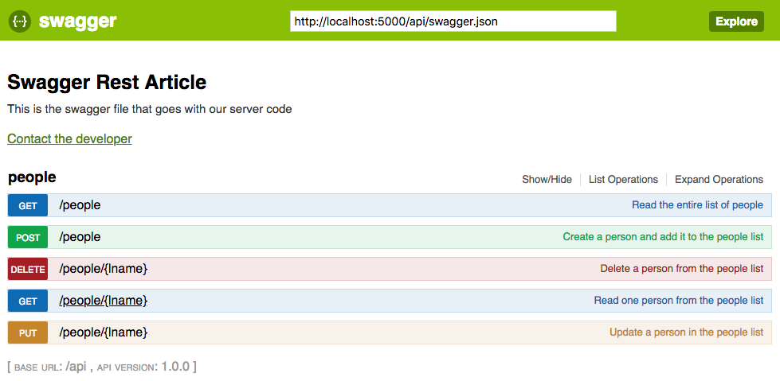Click 'Read one person from the people list'
780x381 pixels.
[679, 301]
